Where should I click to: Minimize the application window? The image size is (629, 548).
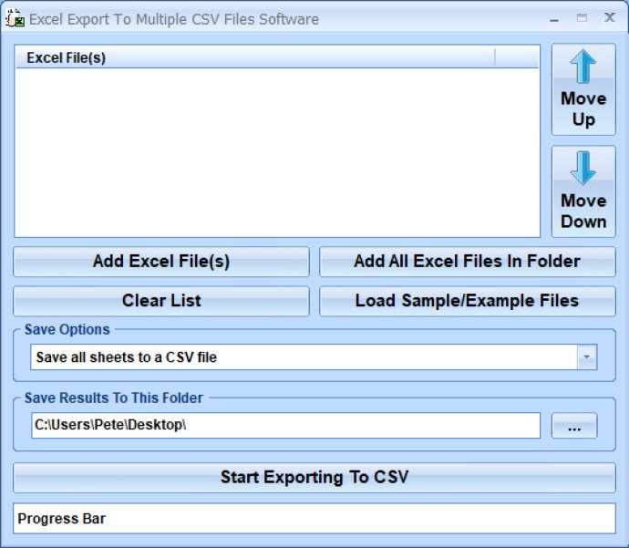pyautogui.click(x=554, y=18)
